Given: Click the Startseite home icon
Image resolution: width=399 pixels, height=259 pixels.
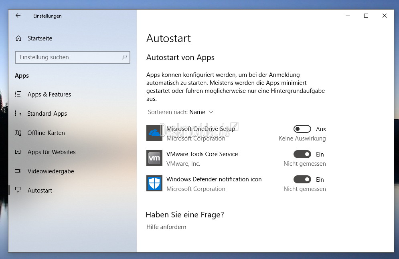Looking at the screenshot, I should (x=18, y=38).
